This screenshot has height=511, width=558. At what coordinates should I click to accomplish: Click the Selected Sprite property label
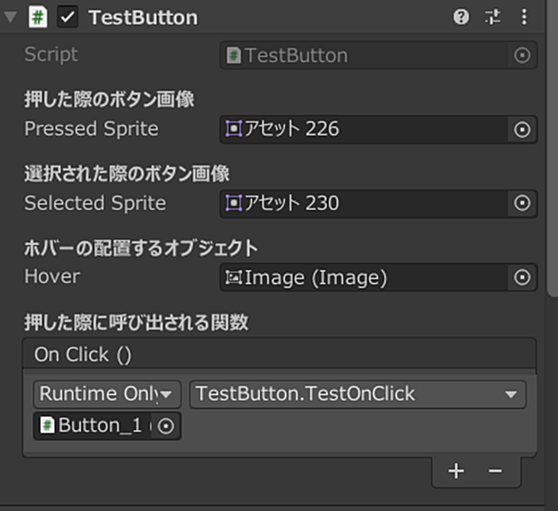(x=95, y=203)
